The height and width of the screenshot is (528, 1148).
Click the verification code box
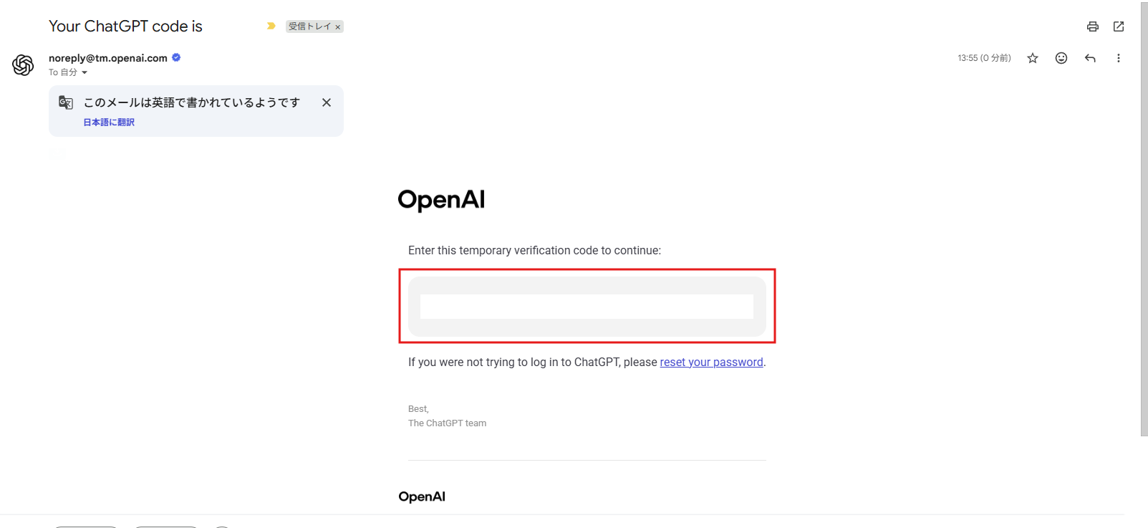(587, 307)
